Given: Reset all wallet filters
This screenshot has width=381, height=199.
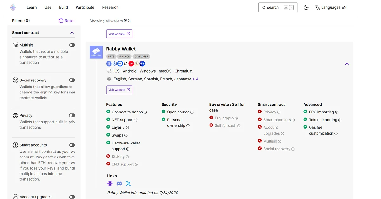Looking at the screenshot, I should 67,21.
